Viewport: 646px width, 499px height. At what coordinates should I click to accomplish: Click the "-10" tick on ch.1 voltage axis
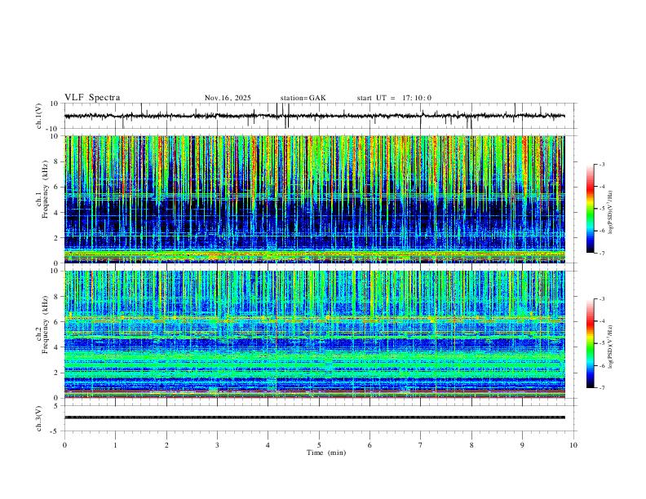(x=54, y=129)
